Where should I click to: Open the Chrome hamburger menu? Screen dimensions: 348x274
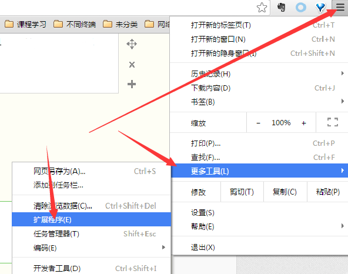340,7
